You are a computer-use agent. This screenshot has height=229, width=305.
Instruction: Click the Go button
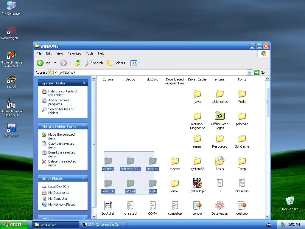(x=259, y=72)
